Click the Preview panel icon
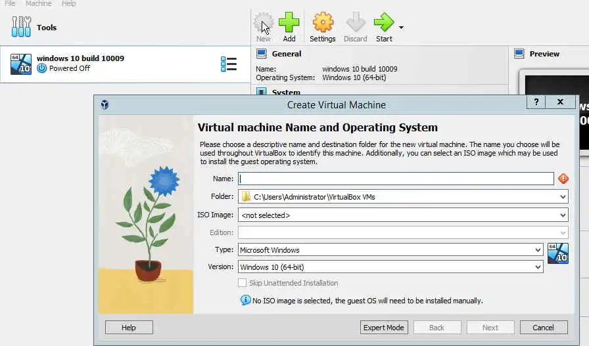589x346 pixels. pos(519,54)
